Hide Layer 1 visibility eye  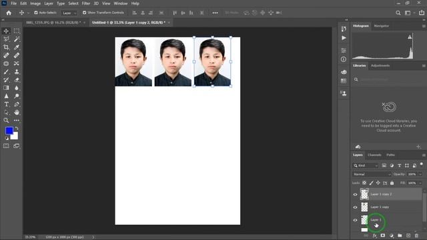355,220
